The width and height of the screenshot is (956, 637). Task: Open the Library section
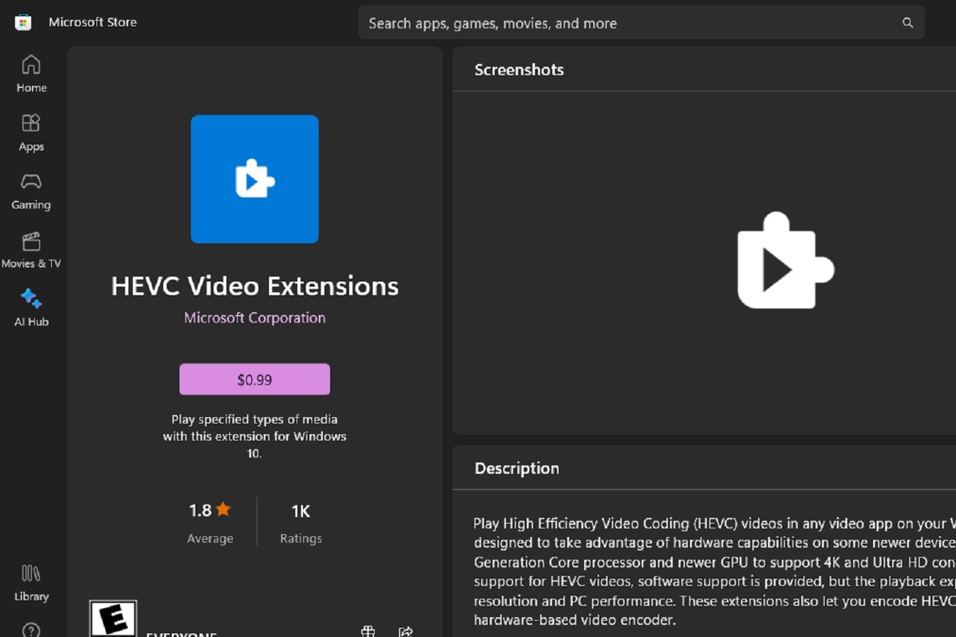point(31,583)
